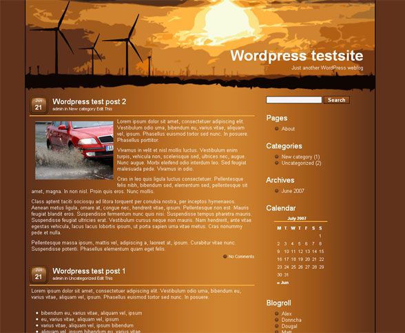The width and height of the screenshot is (405, 333).
Task: Open Alex link in Blogroll
Action: click(x=287, y=314)
